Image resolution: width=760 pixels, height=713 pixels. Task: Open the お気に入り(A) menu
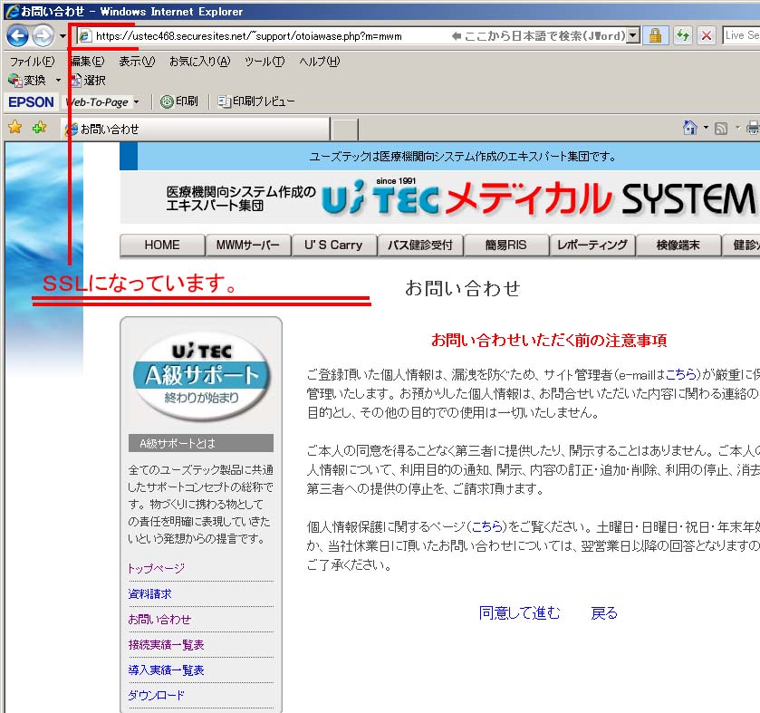pos(199,62)
